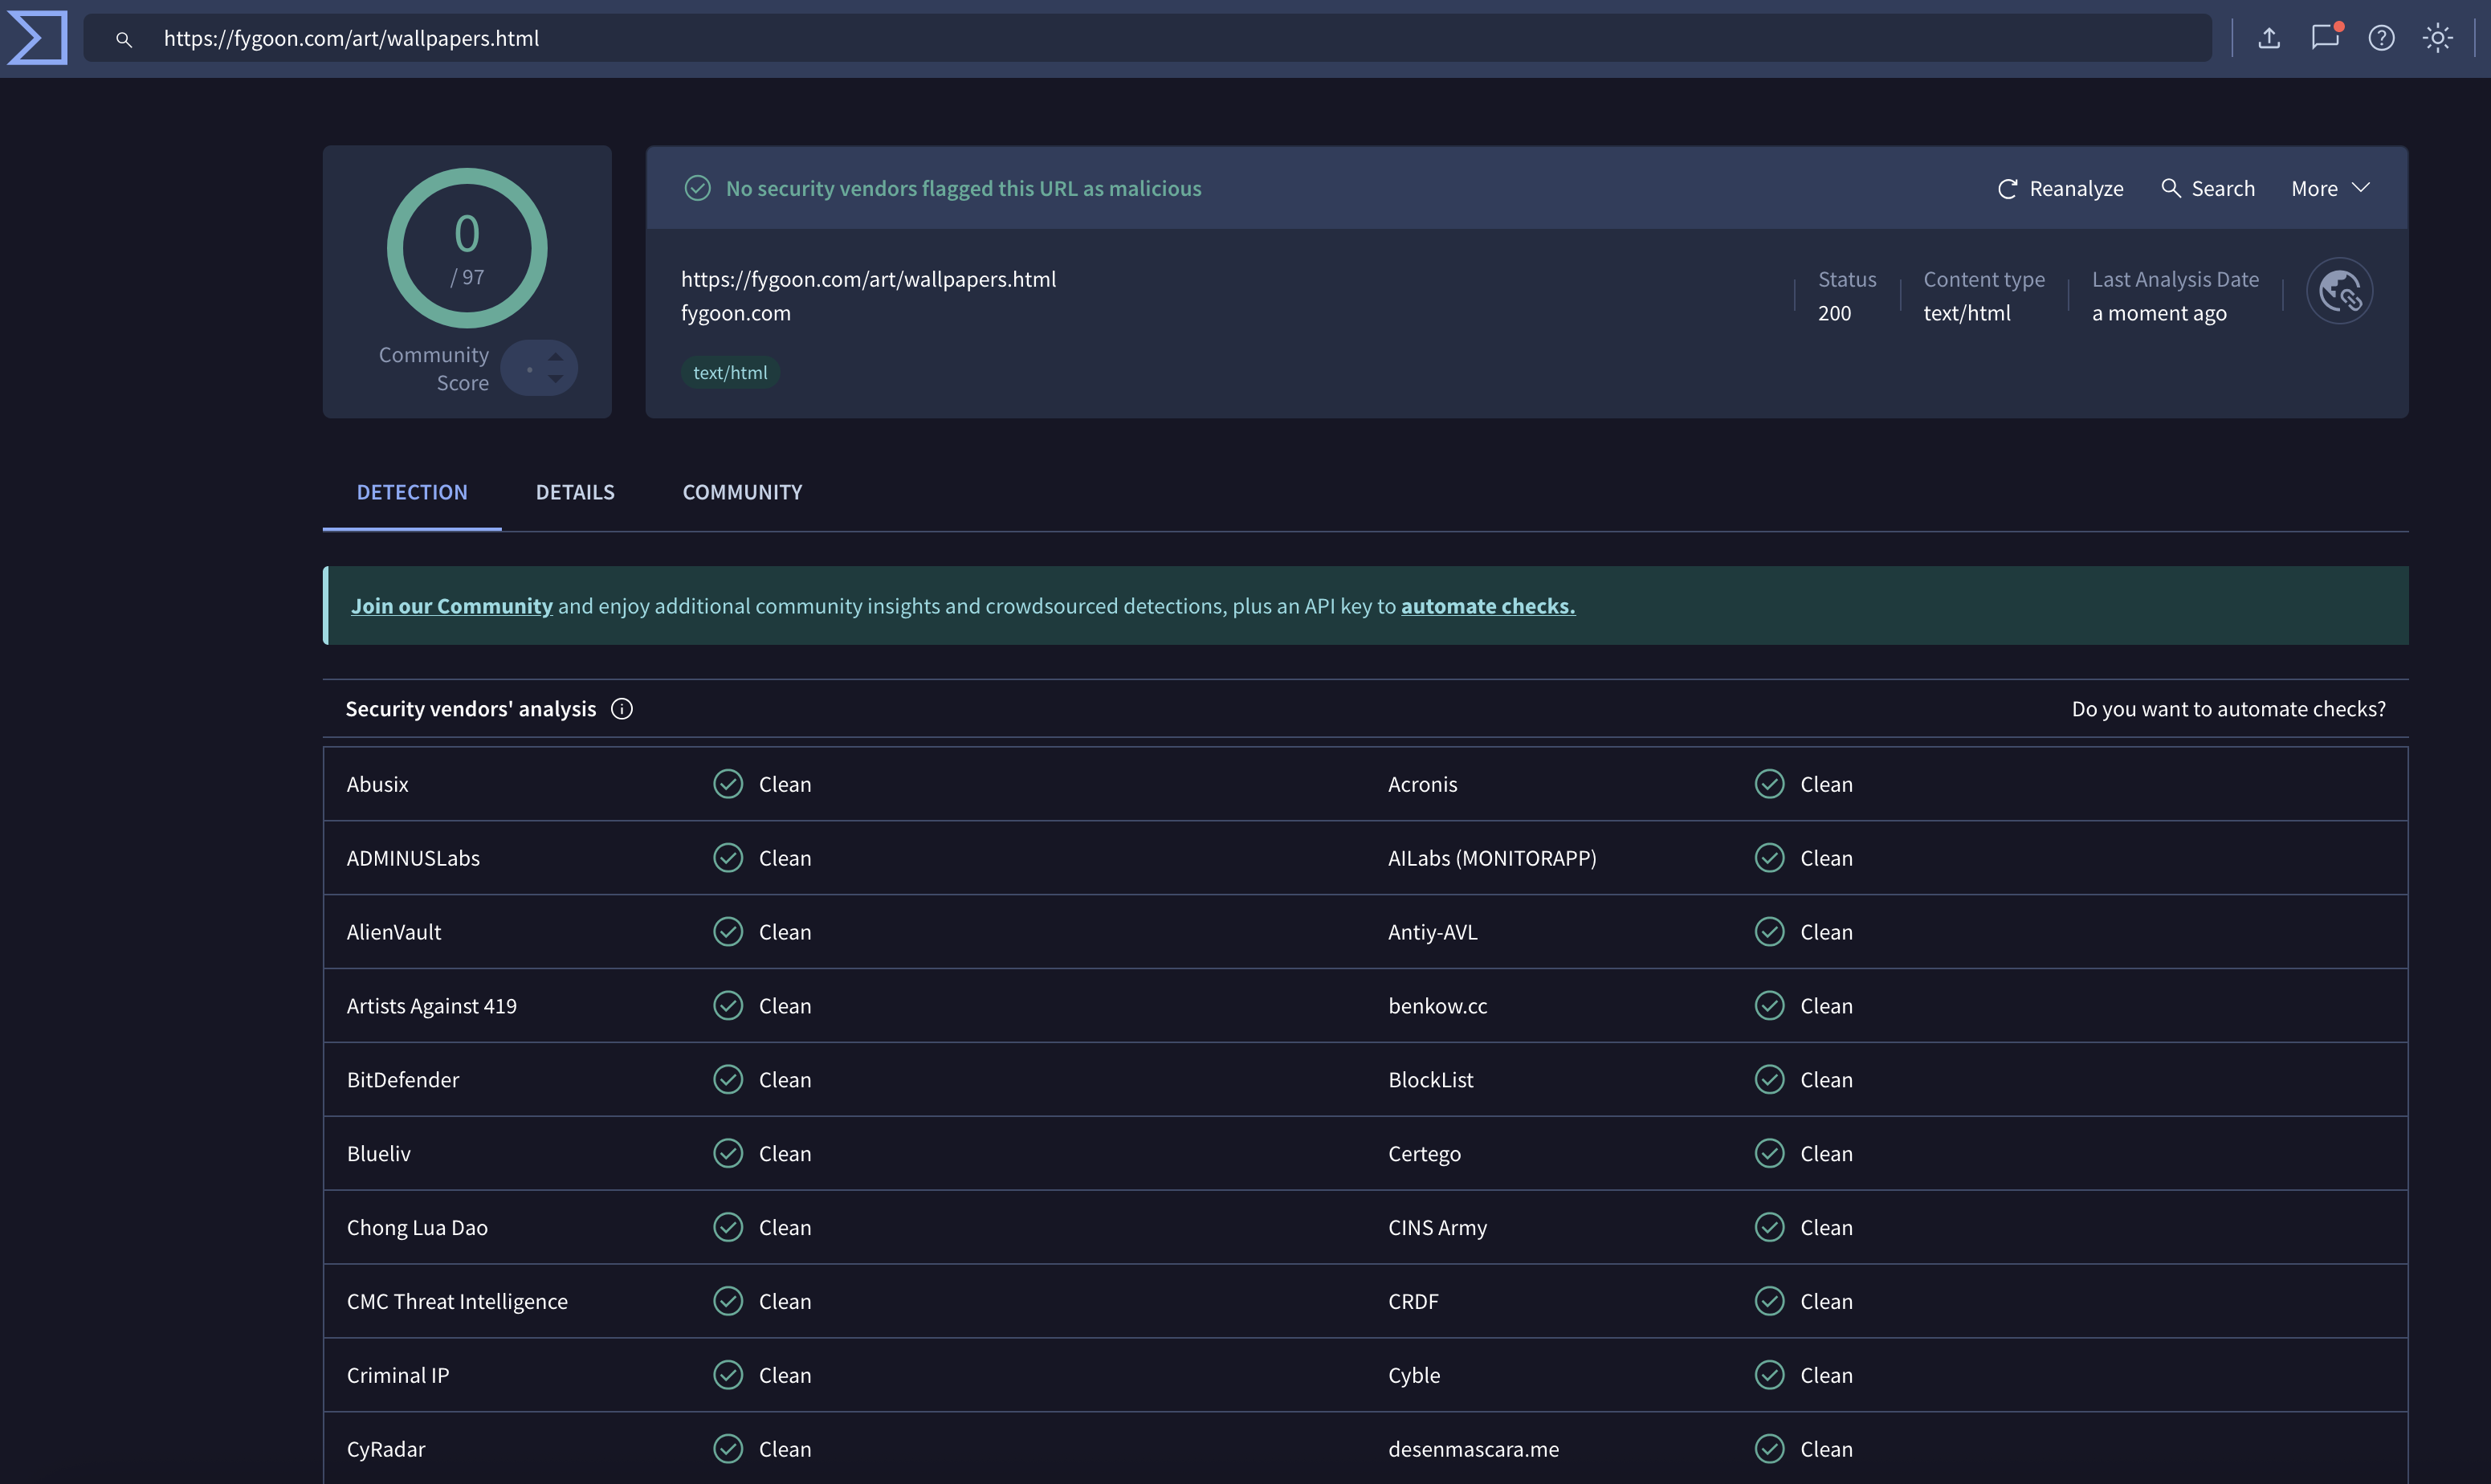Image resolution: width=2491 pixels, height=1484 pixels.
Task: Downvote the community score arrow
Action: (555, 380)
